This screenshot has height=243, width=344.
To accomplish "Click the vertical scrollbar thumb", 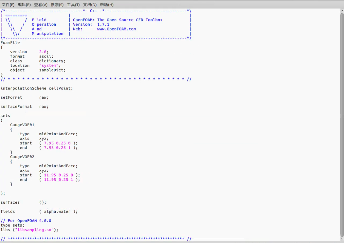I will coord(342,124).
